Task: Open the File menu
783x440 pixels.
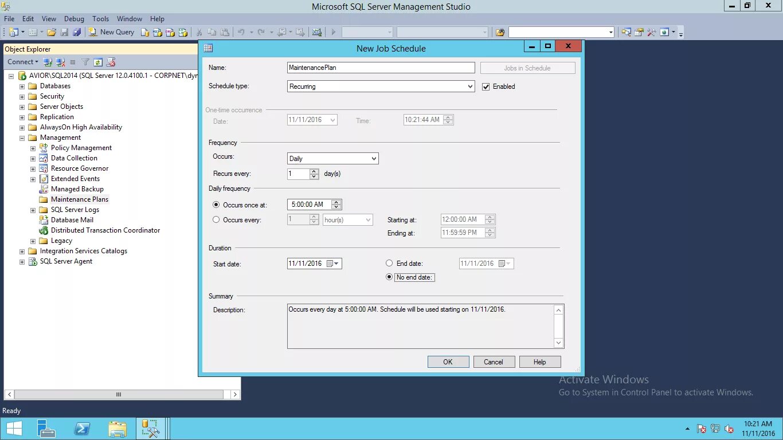Action: click(9, 19)
